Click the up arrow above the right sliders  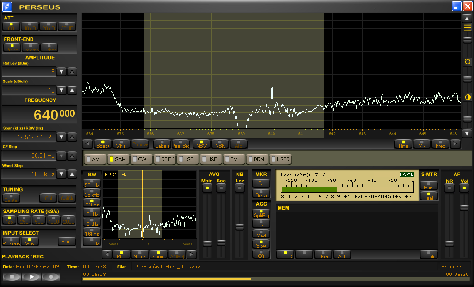[467, 19]
